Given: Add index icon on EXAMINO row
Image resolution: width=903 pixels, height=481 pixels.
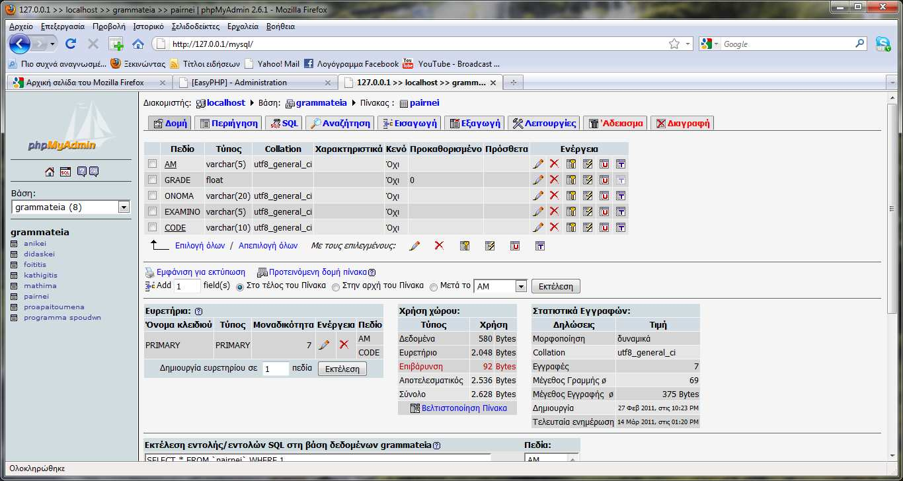Looking at the screenshot, I should 588,211.
